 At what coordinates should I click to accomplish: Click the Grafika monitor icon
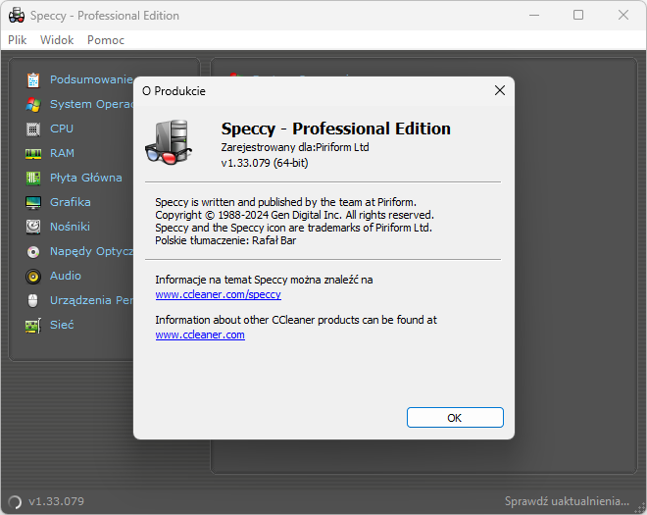point(33,202)
